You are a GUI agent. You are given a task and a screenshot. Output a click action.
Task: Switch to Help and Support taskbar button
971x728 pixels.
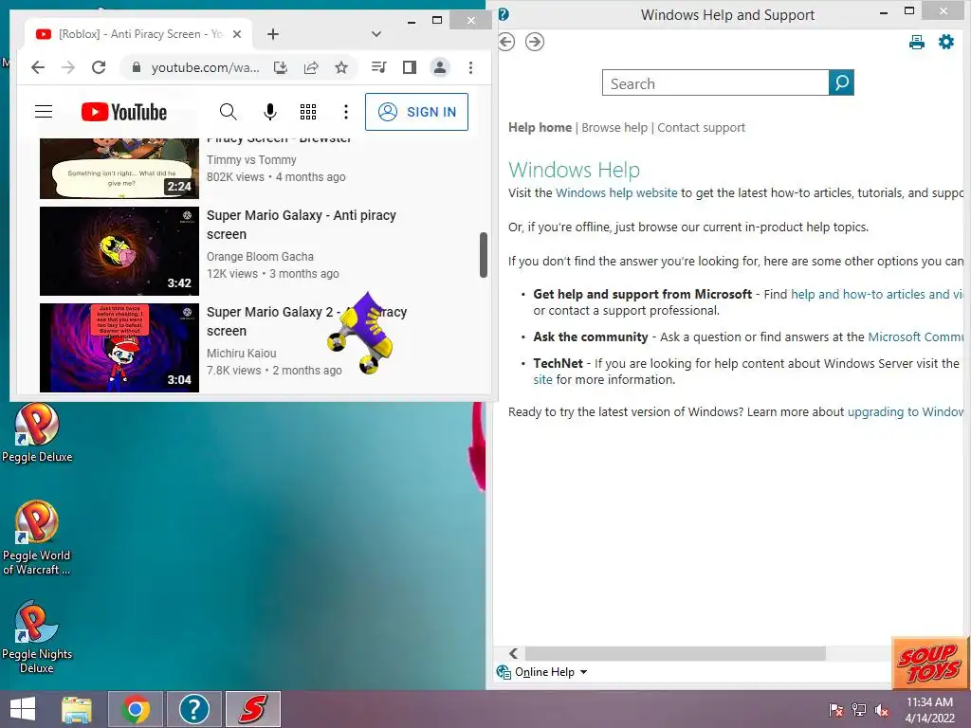(x=193, y=709)
